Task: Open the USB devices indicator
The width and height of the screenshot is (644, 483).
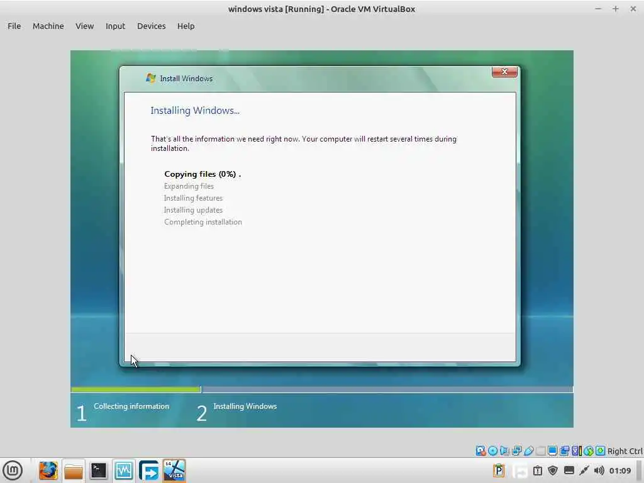Action: click(x=528, y=450)
